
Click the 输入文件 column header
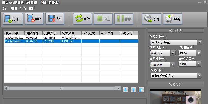[14, 33]
